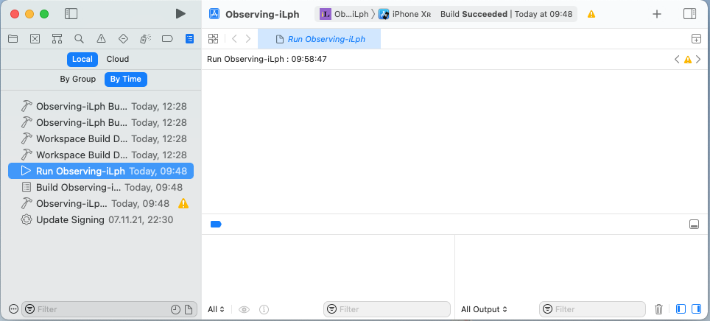Click Run Observing-iLph : 09:58:47 path
Screen dimensions: 710x321
pos(267,60)
